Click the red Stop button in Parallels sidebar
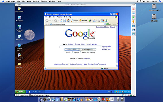This screenshot has height=102, width=163. [x=134, y=10]
